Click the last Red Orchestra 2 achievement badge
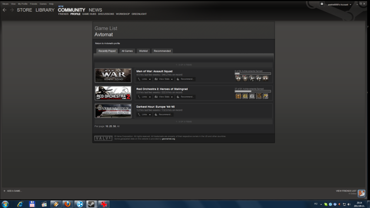Image resolution: width=370 pixels, height=208 pixels. pos(266,96)
